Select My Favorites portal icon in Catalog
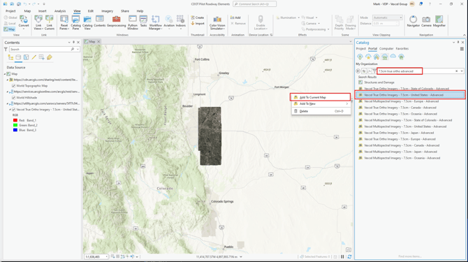 pos(368,57)
